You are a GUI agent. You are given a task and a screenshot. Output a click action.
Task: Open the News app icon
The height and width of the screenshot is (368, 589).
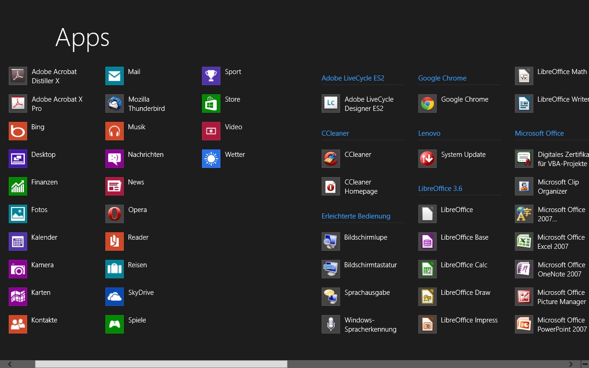pos(115,186)
